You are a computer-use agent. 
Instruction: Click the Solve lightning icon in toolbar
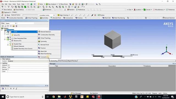coord(38,4)
